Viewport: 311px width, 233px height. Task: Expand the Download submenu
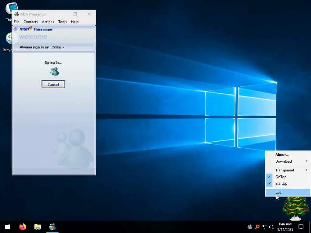[x=288, y=161]
